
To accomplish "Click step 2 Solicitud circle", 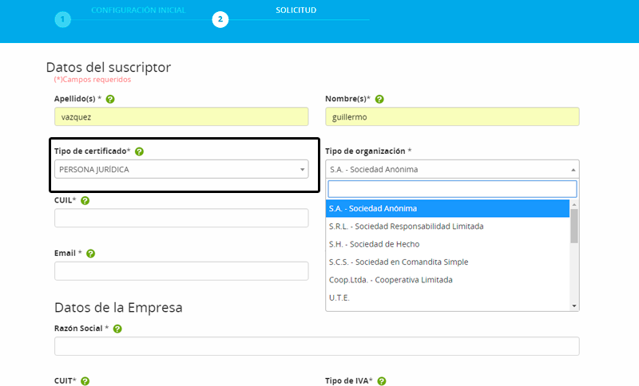I will pyautogui.click(x=220, y=19).
